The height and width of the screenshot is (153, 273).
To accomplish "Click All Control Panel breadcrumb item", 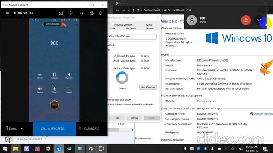I will pos(174,10).
